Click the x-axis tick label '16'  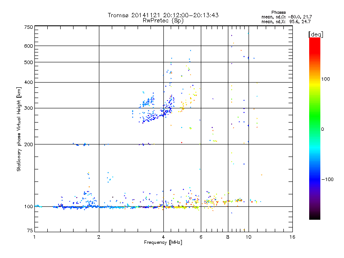292,237
